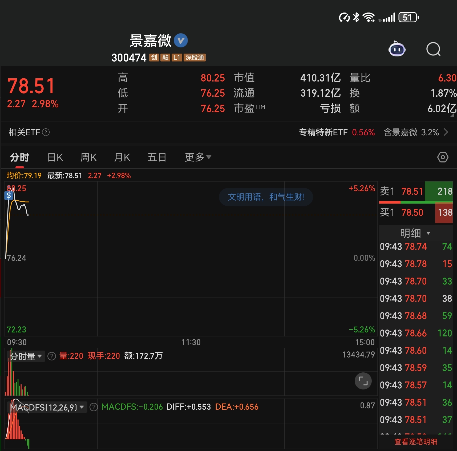This screenshot has width=457, height=451.
Task: Expand the related ETF chevron arrow
Action: point(446,132)
